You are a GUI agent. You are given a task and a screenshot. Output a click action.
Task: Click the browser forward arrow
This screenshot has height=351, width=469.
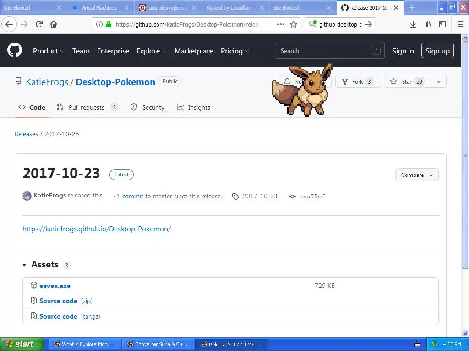click(25, 24)
